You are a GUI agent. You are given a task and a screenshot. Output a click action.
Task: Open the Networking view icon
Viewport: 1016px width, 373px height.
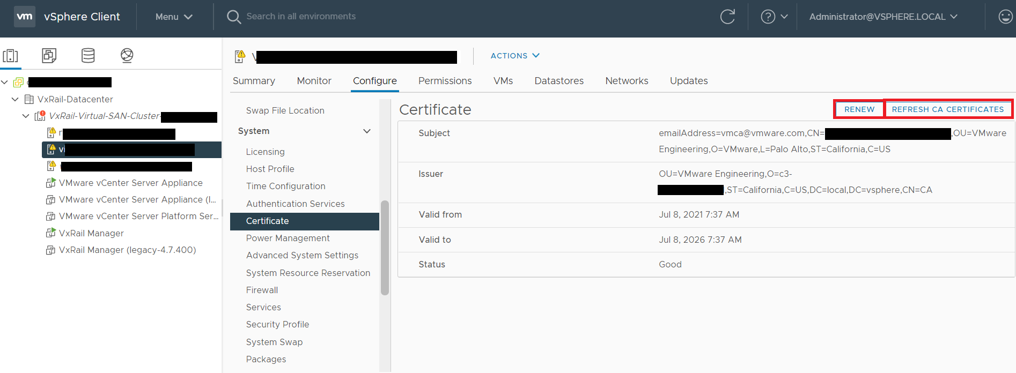pyautogui.click(x=127, y=55)
